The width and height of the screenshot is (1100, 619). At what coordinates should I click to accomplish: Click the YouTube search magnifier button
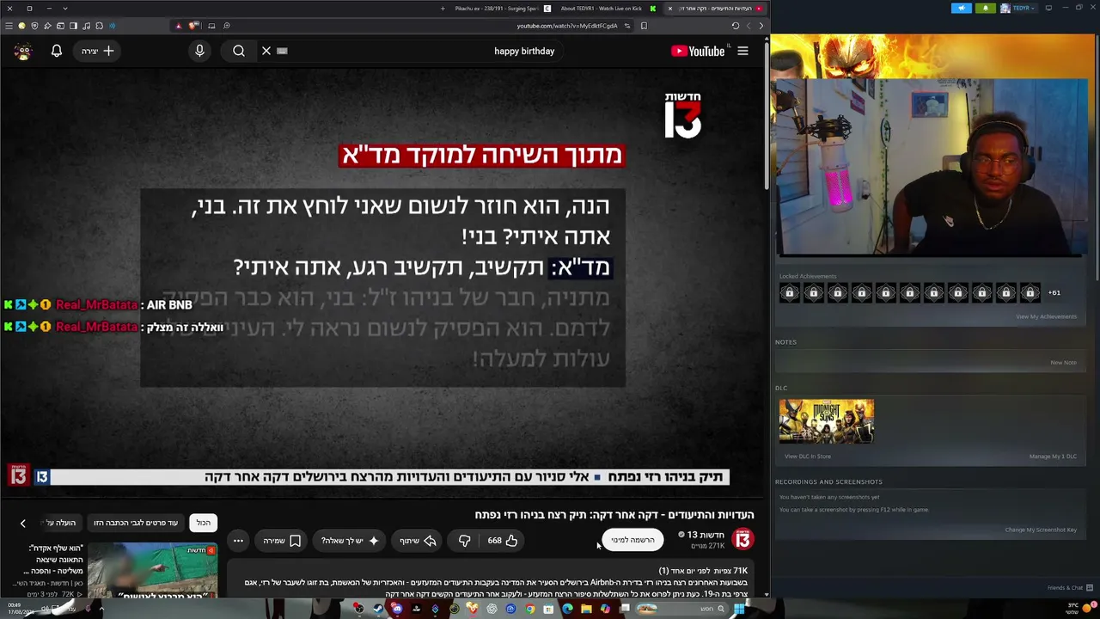click(239, 51)
